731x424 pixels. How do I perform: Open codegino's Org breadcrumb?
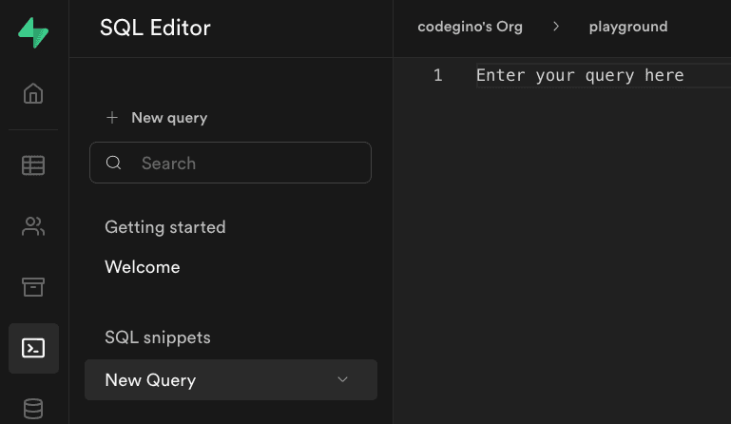tap(470, 27)
